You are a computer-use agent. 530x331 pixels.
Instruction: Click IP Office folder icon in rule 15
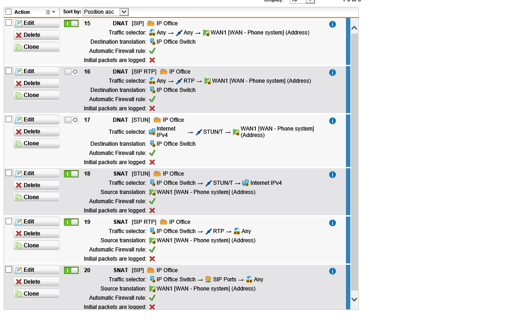(151, 23)
